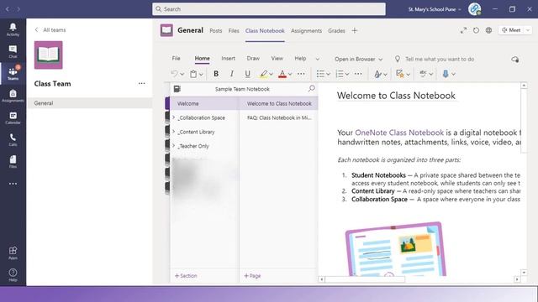Open the Calendar sidebar icon
This screenshot has height=302, width=538.
coord(13,117)
